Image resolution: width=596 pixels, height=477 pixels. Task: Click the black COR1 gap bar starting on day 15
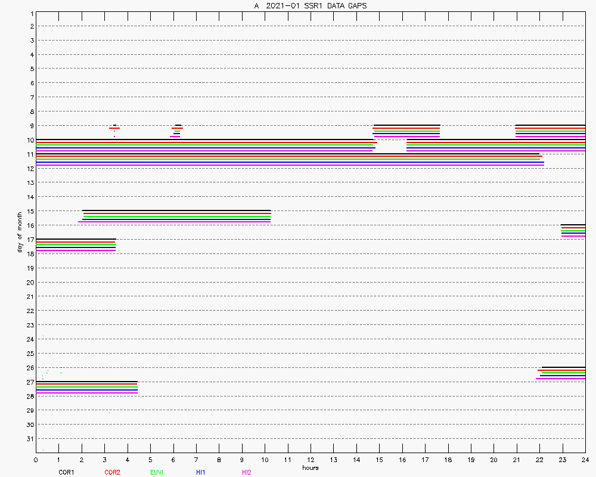click(176, 211)
